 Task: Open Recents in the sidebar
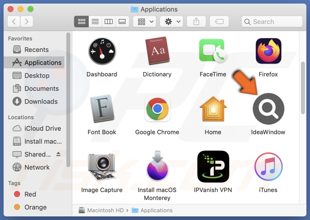(x=34, y=49)
